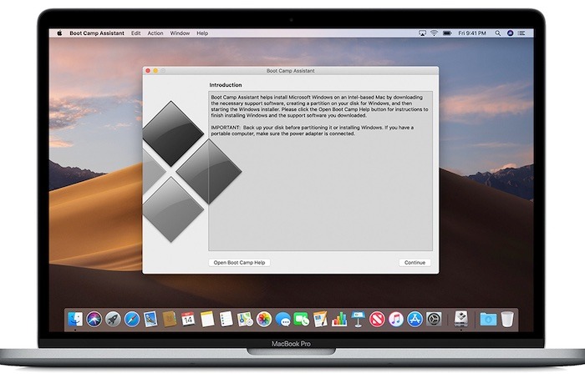
Task: Open Finder from the Dock
Action: (x=76, y=319)
